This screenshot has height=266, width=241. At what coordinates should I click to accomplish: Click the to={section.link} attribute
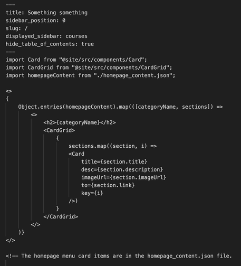click(x=108, y=185)
